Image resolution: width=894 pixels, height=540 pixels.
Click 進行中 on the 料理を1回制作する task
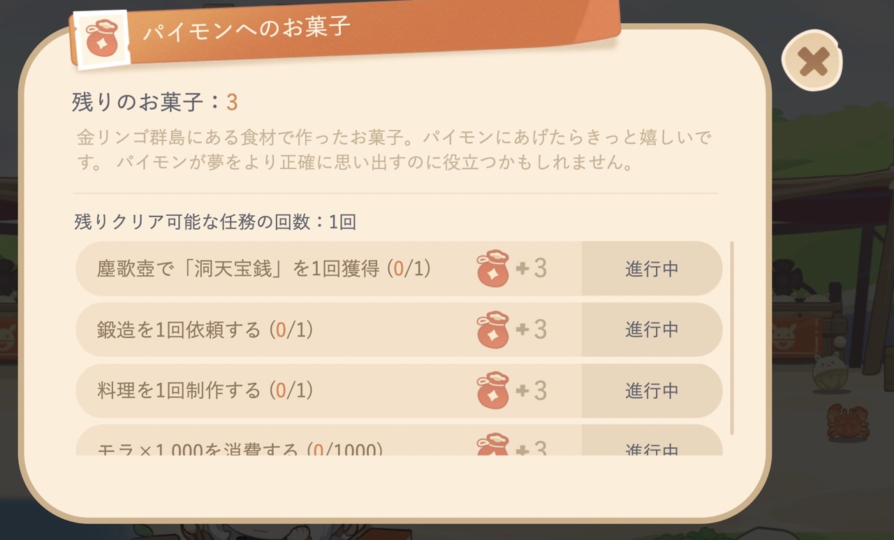[x=651, y=391]
